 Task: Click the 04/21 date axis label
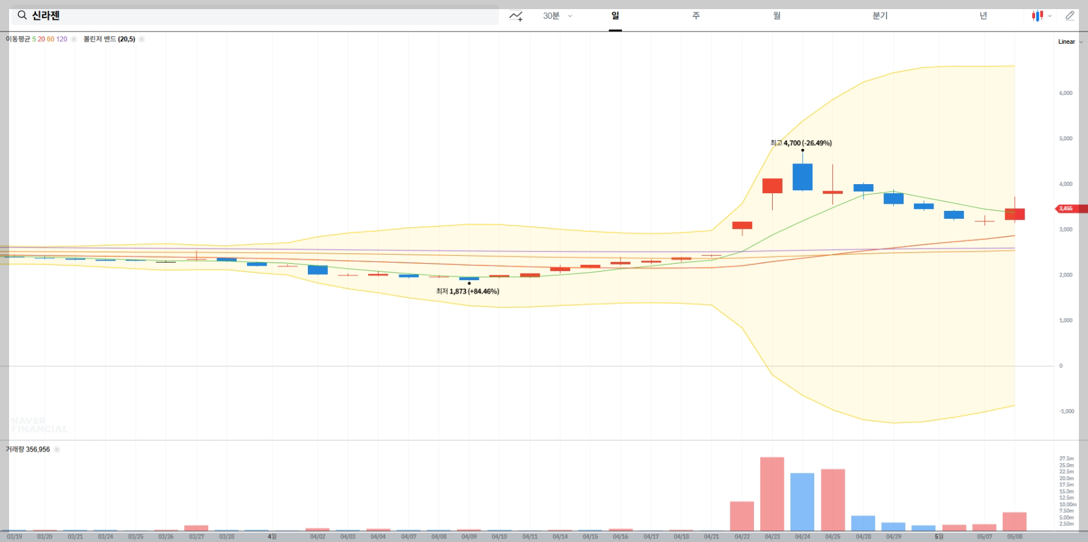711,537
